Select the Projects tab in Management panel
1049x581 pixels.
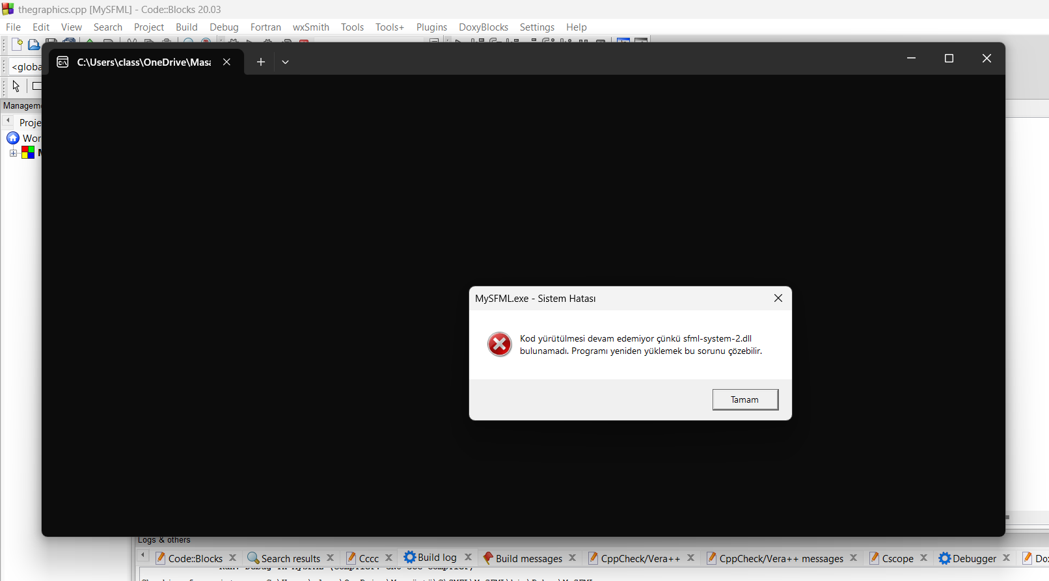tap(30, 122)
